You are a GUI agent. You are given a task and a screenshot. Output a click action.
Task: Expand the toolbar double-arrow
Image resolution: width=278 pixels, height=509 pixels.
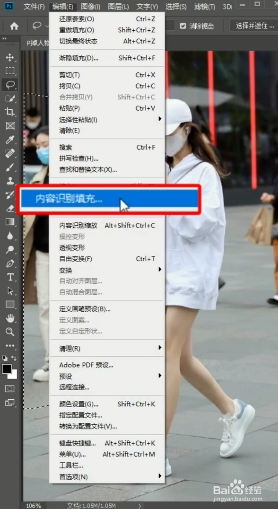click(x=4, y=39)
